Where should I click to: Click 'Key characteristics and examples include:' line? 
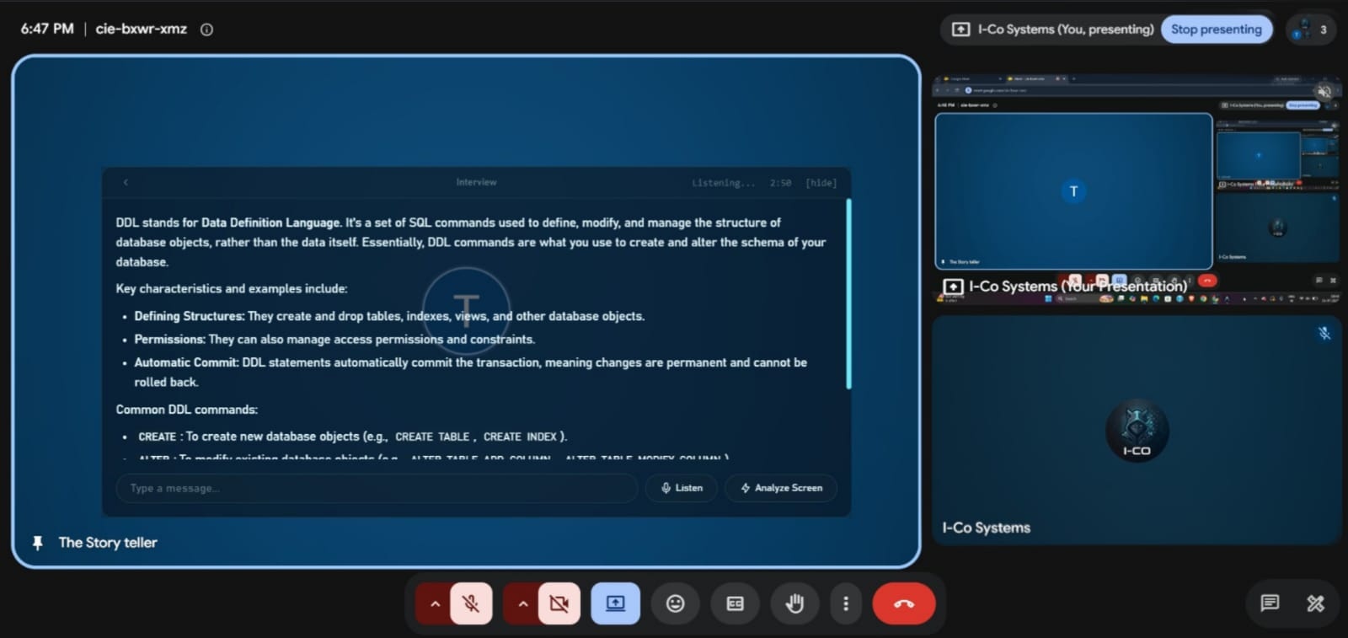tap(232, 288)
